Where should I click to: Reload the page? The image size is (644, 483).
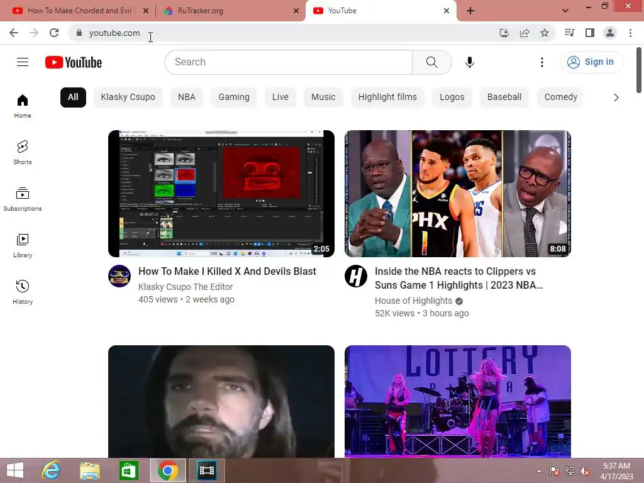coord(54,33)
